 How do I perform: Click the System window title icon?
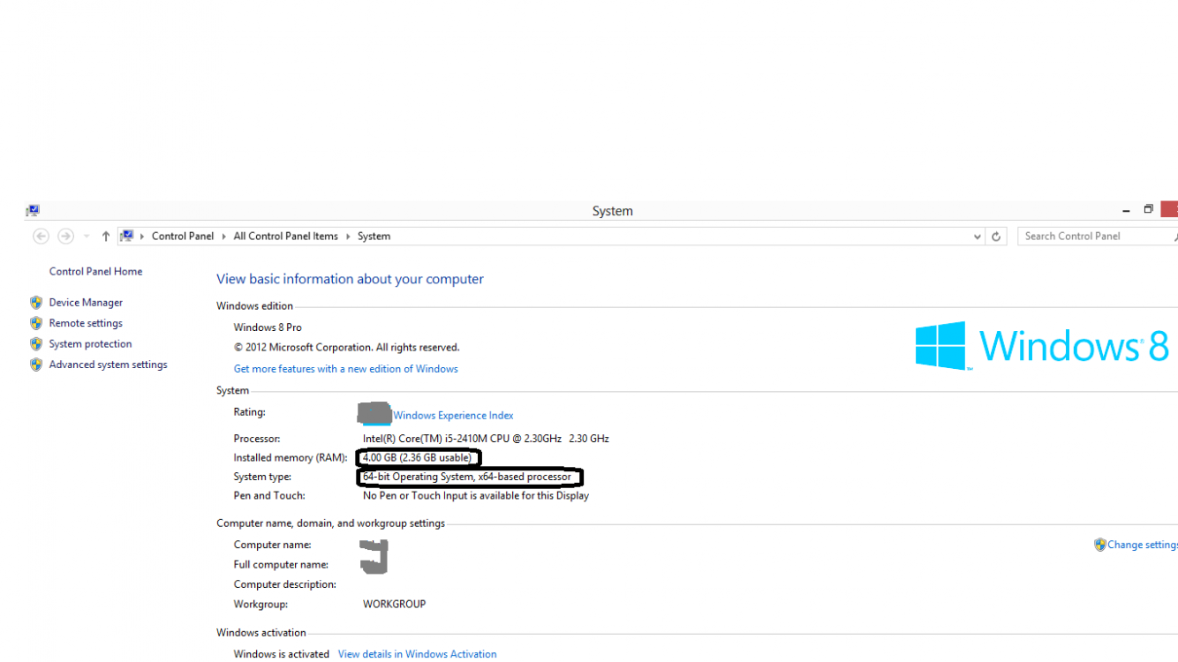[33, 211]
